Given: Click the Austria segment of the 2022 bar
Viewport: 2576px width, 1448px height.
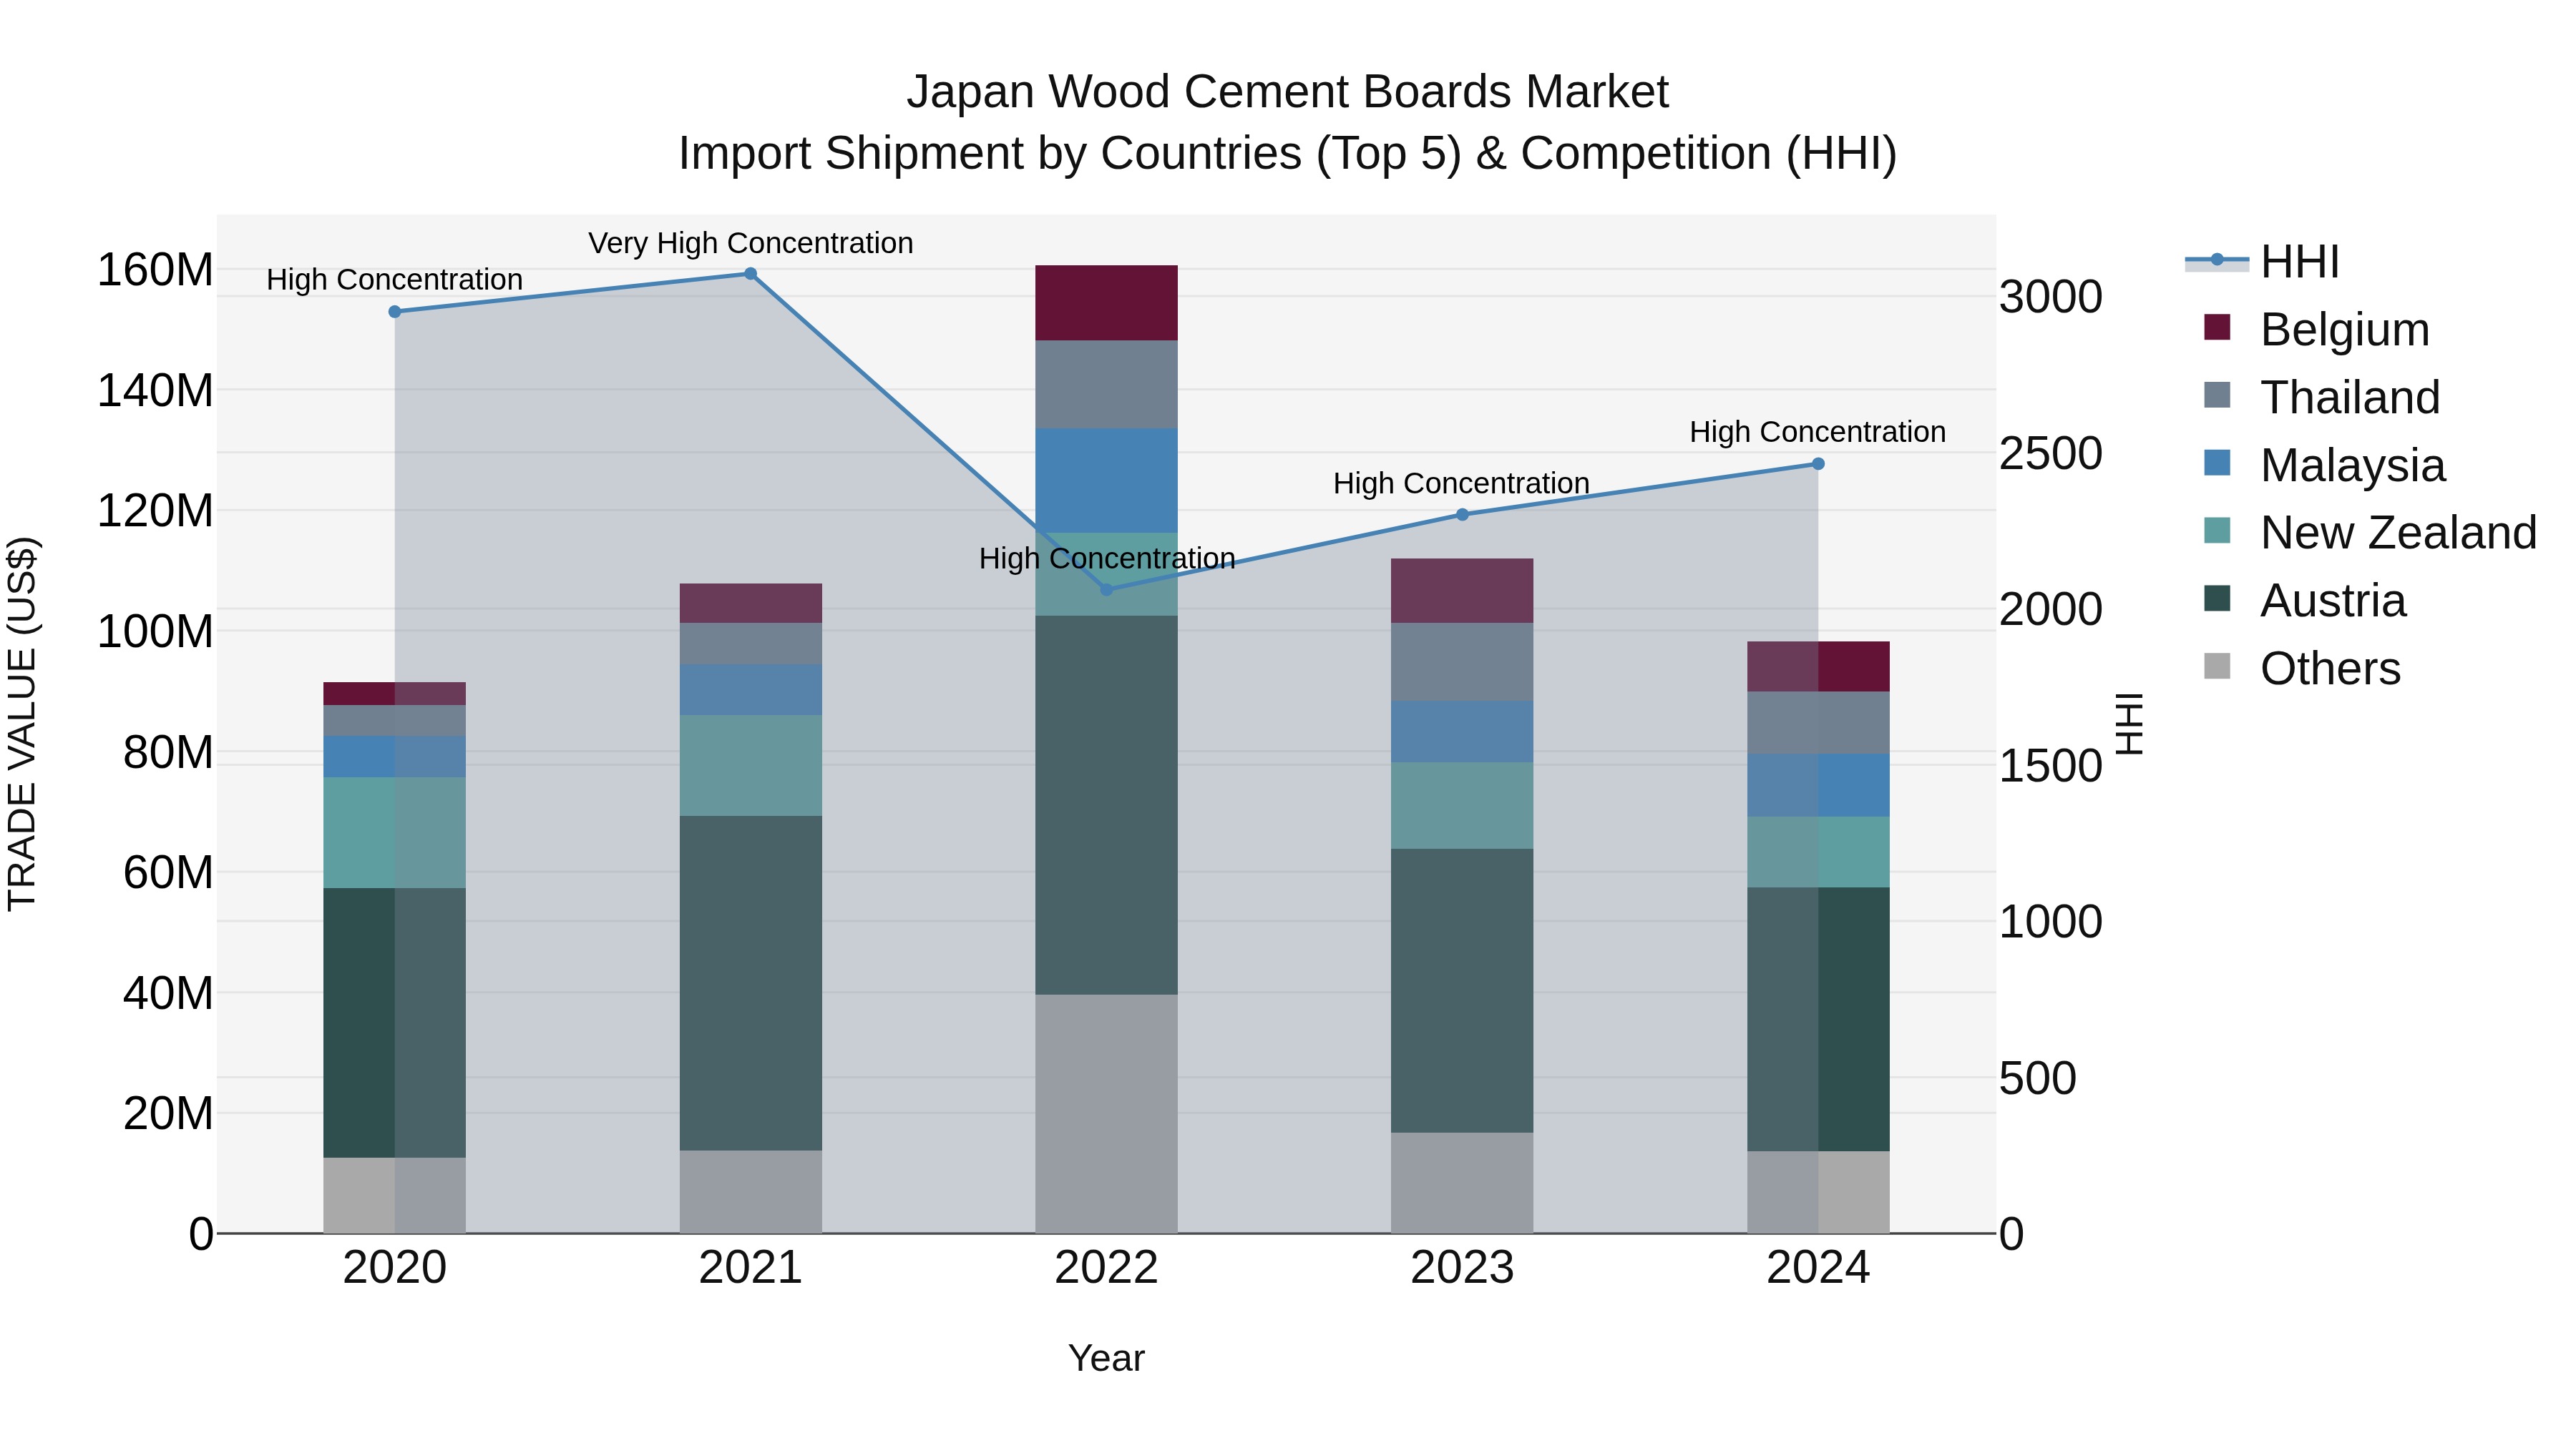Looking at the screenshot, I should click(1106, 805).
